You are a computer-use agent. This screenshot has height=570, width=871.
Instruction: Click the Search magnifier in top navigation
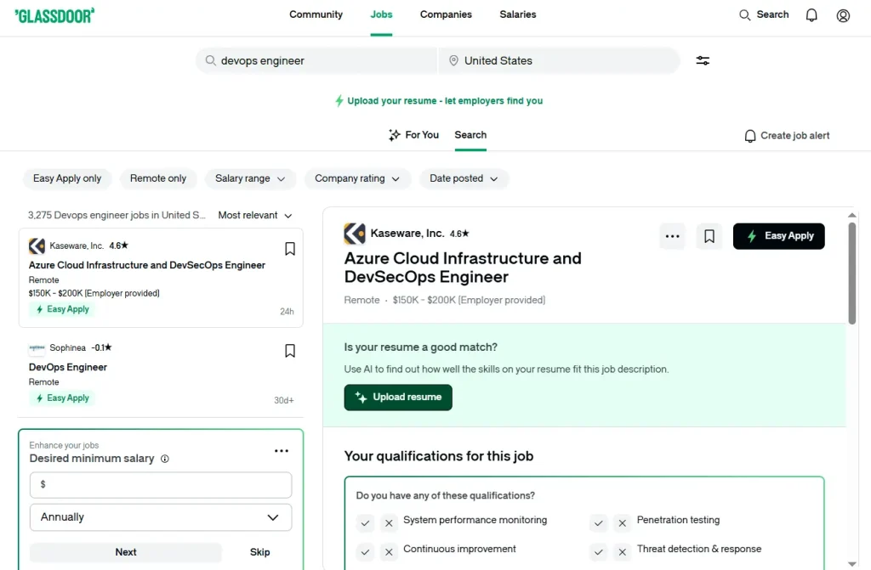pyautogui.click(x=744, y=15)
